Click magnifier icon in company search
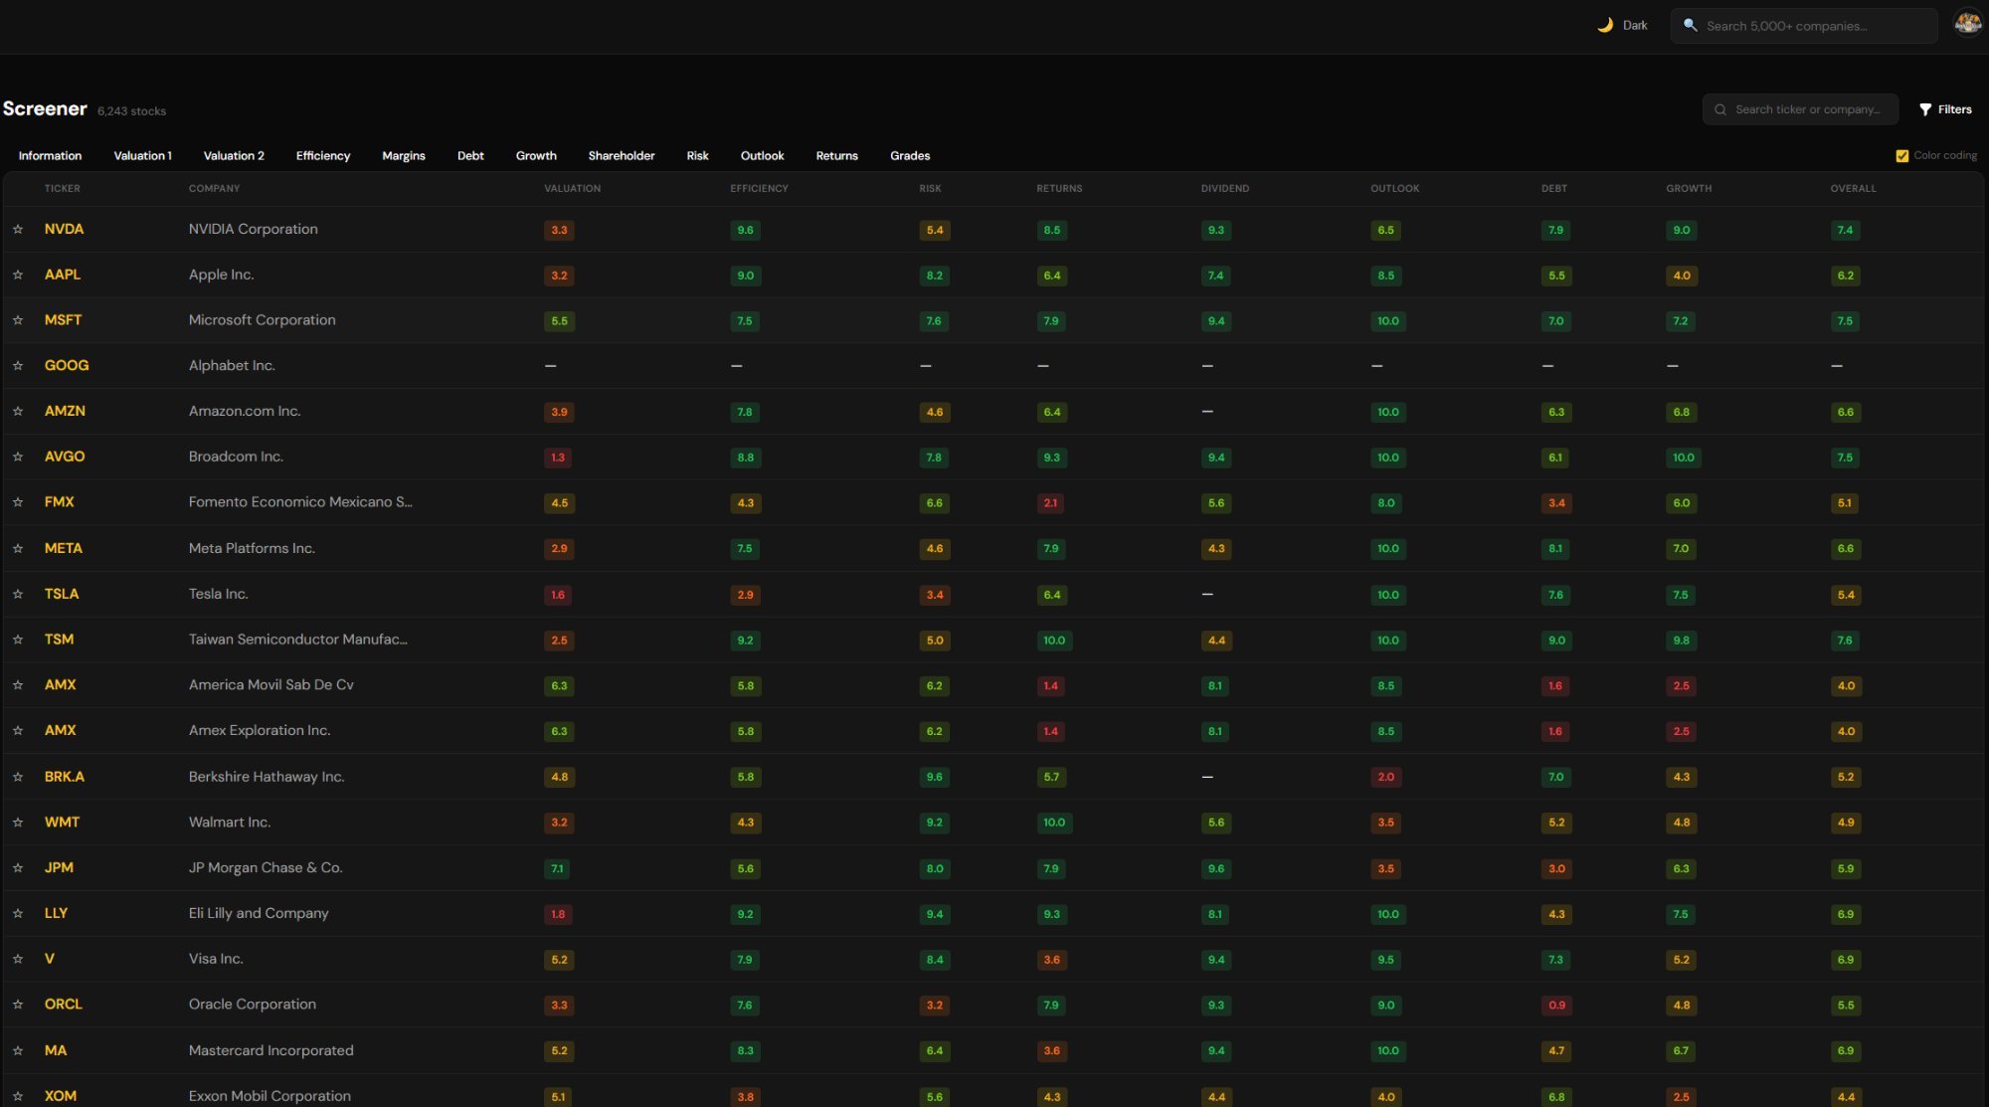Viewport: 1989px width, 1107px height. [x=1690, y=26]
